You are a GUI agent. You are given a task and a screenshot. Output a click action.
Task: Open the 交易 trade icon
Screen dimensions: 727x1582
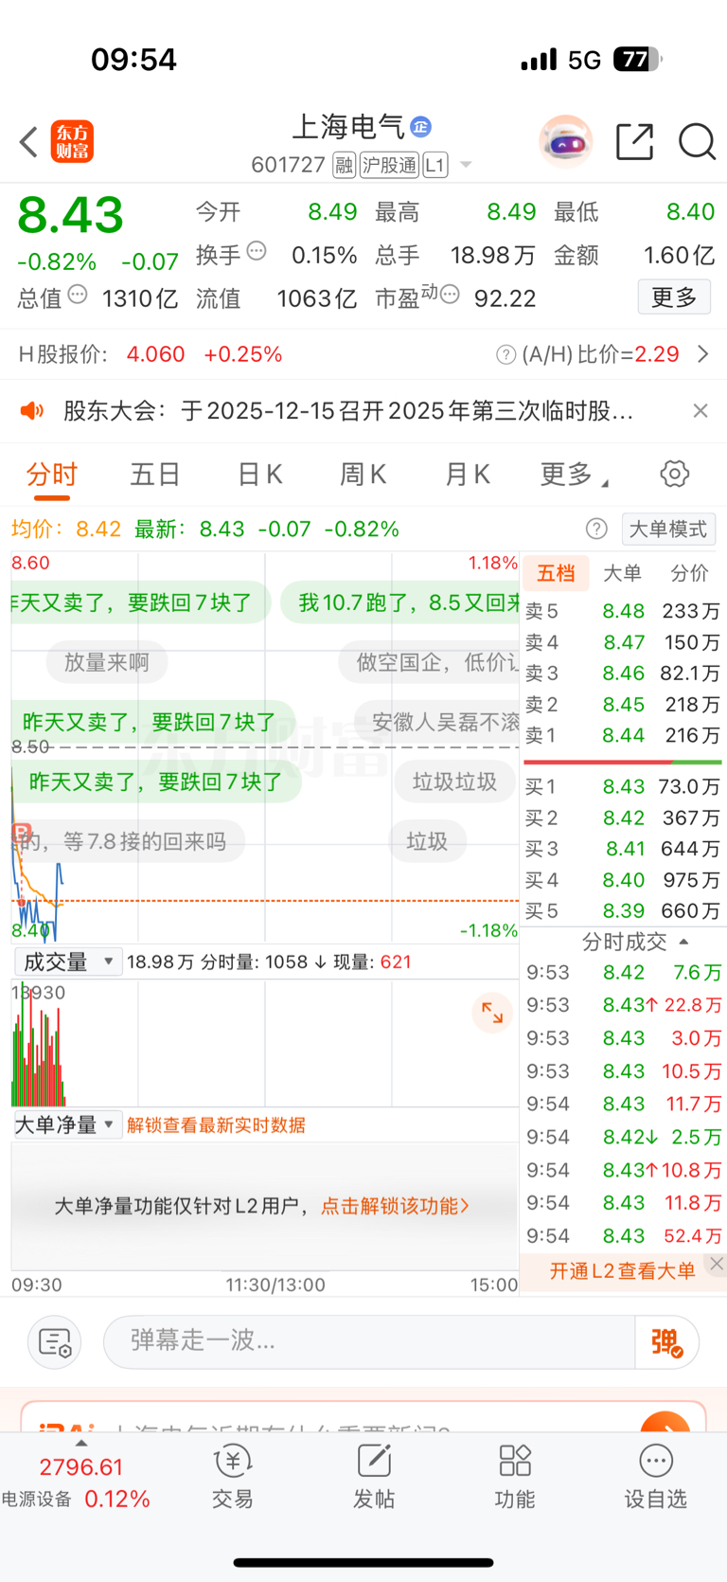click(232, 1477)
